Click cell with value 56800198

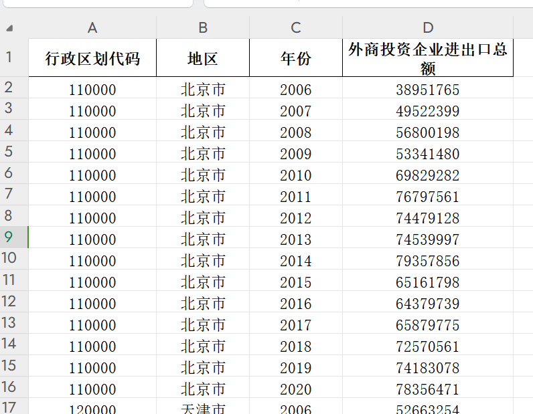(428, 130)
